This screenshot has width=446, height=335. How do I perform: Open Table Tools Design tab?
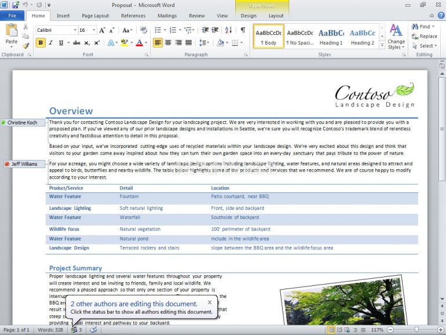[x=248, y=16]
